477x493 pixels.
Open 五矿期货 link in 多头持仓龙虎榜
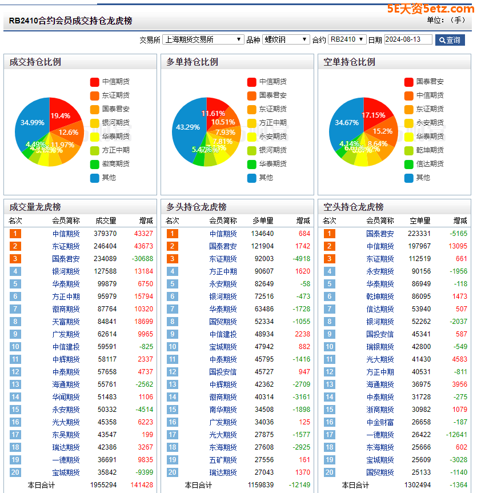click(x=223, y=460)
